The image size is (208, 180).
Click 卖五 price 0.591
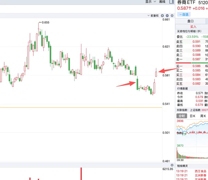click(196, 42)
